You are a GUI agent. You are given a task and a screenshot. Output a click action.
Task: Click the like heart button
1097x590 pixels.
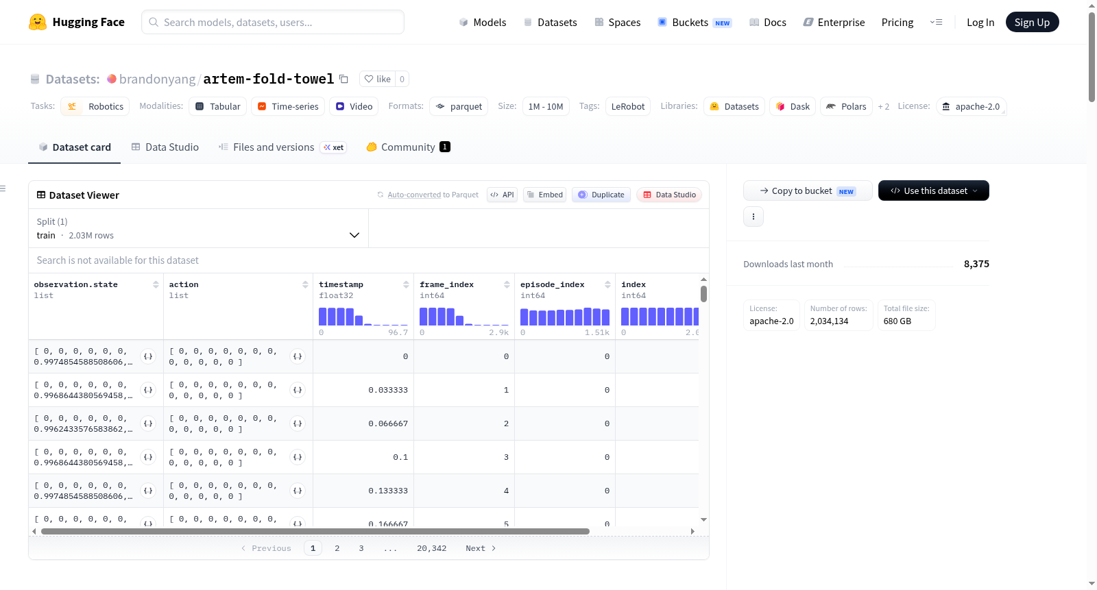click(377, 79)
